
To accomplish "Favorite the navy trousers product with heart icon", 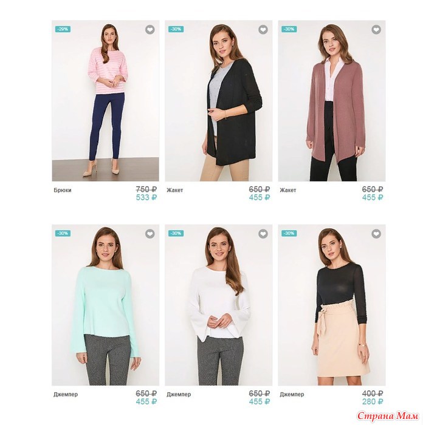I will coord(150,30).
